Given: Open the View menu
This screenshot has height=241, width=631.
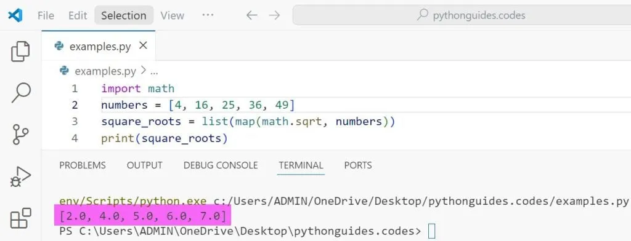Looking at the screenshot, I should 172,15.
